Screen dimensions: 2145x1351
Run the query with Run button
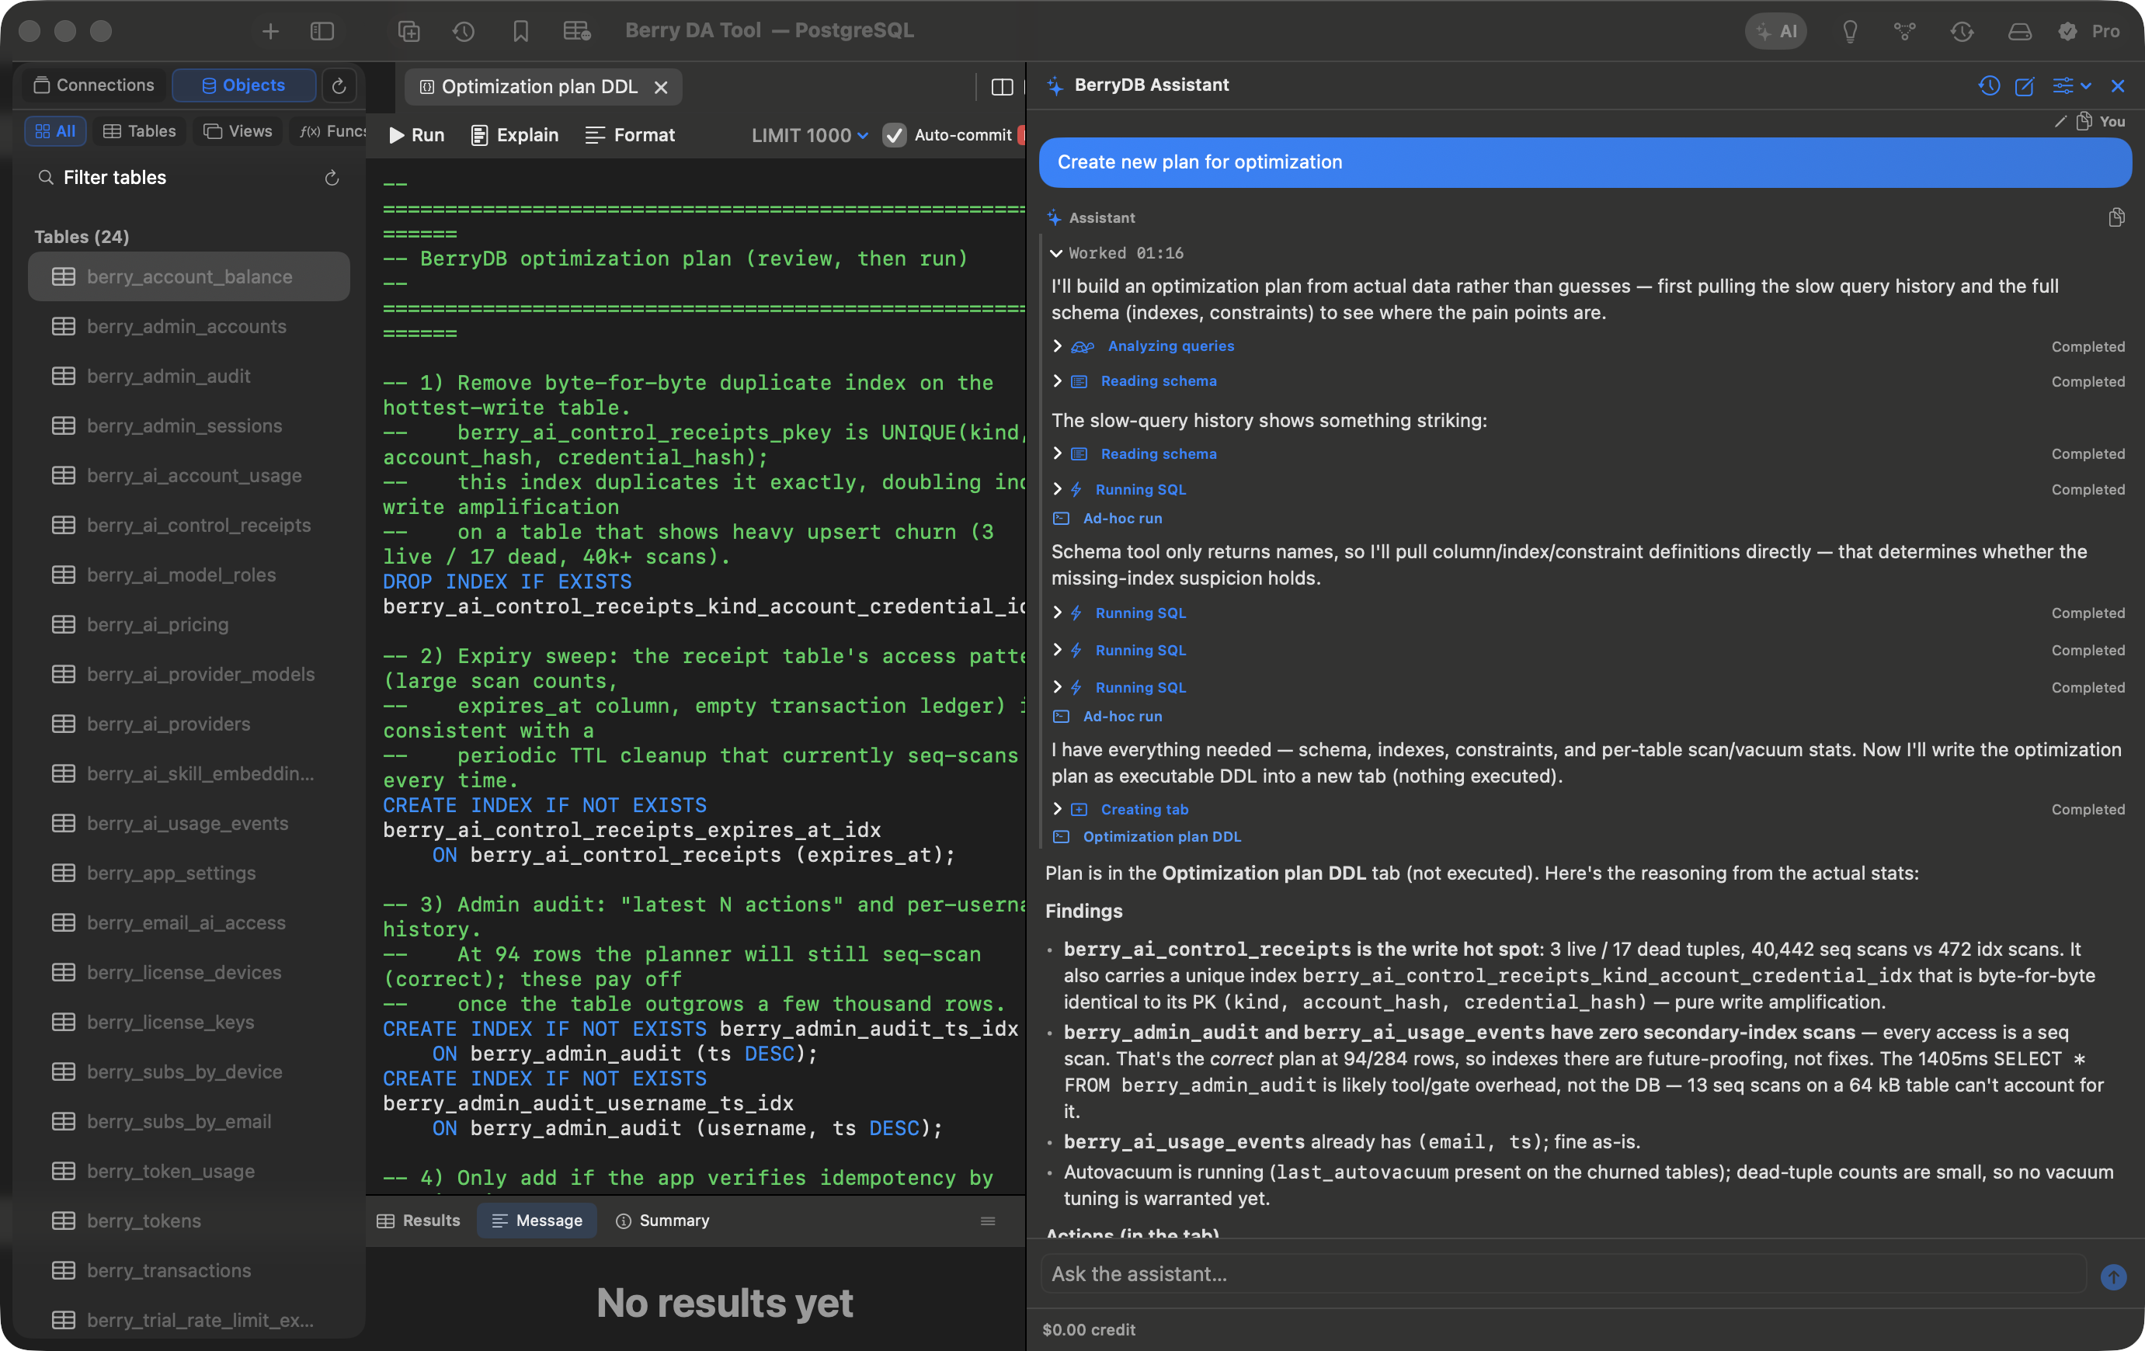(x=416, y=135)
